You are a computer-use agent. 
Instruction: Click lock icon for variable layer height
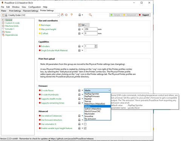pyautogui.click(x=79, y=128)
